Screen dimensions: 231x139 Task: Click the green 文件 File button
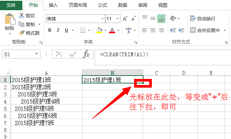(11, 5)
